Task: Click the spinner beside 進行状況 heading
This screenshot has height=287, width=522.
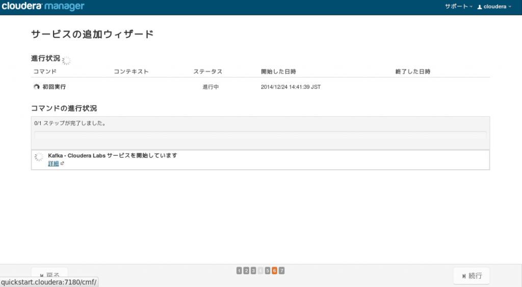Action: click(67, 60)
